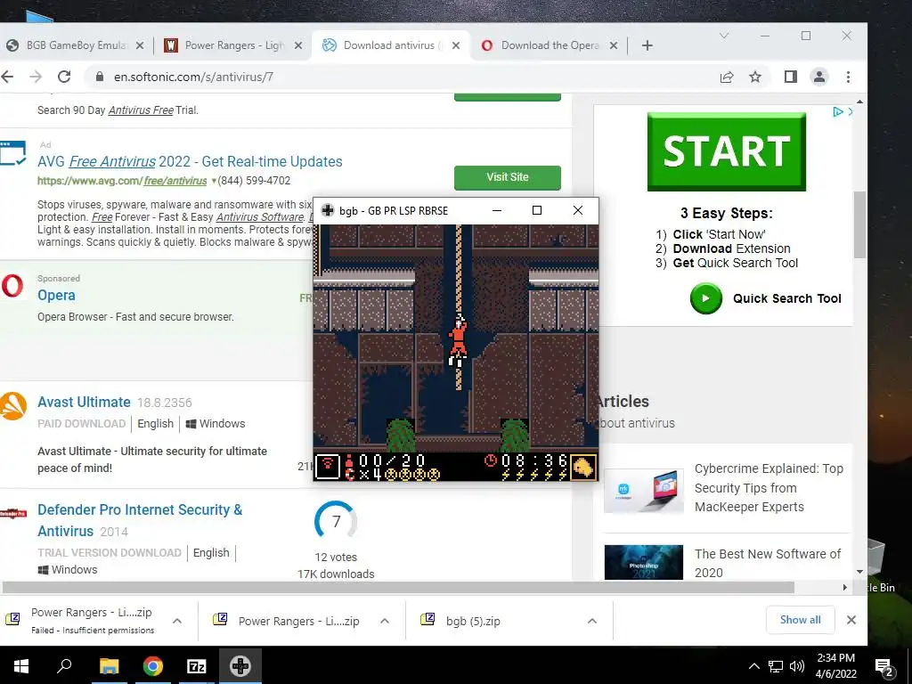Open Avast Ultimate listing
Screen dimensions: 912x684
click(84, 402)
